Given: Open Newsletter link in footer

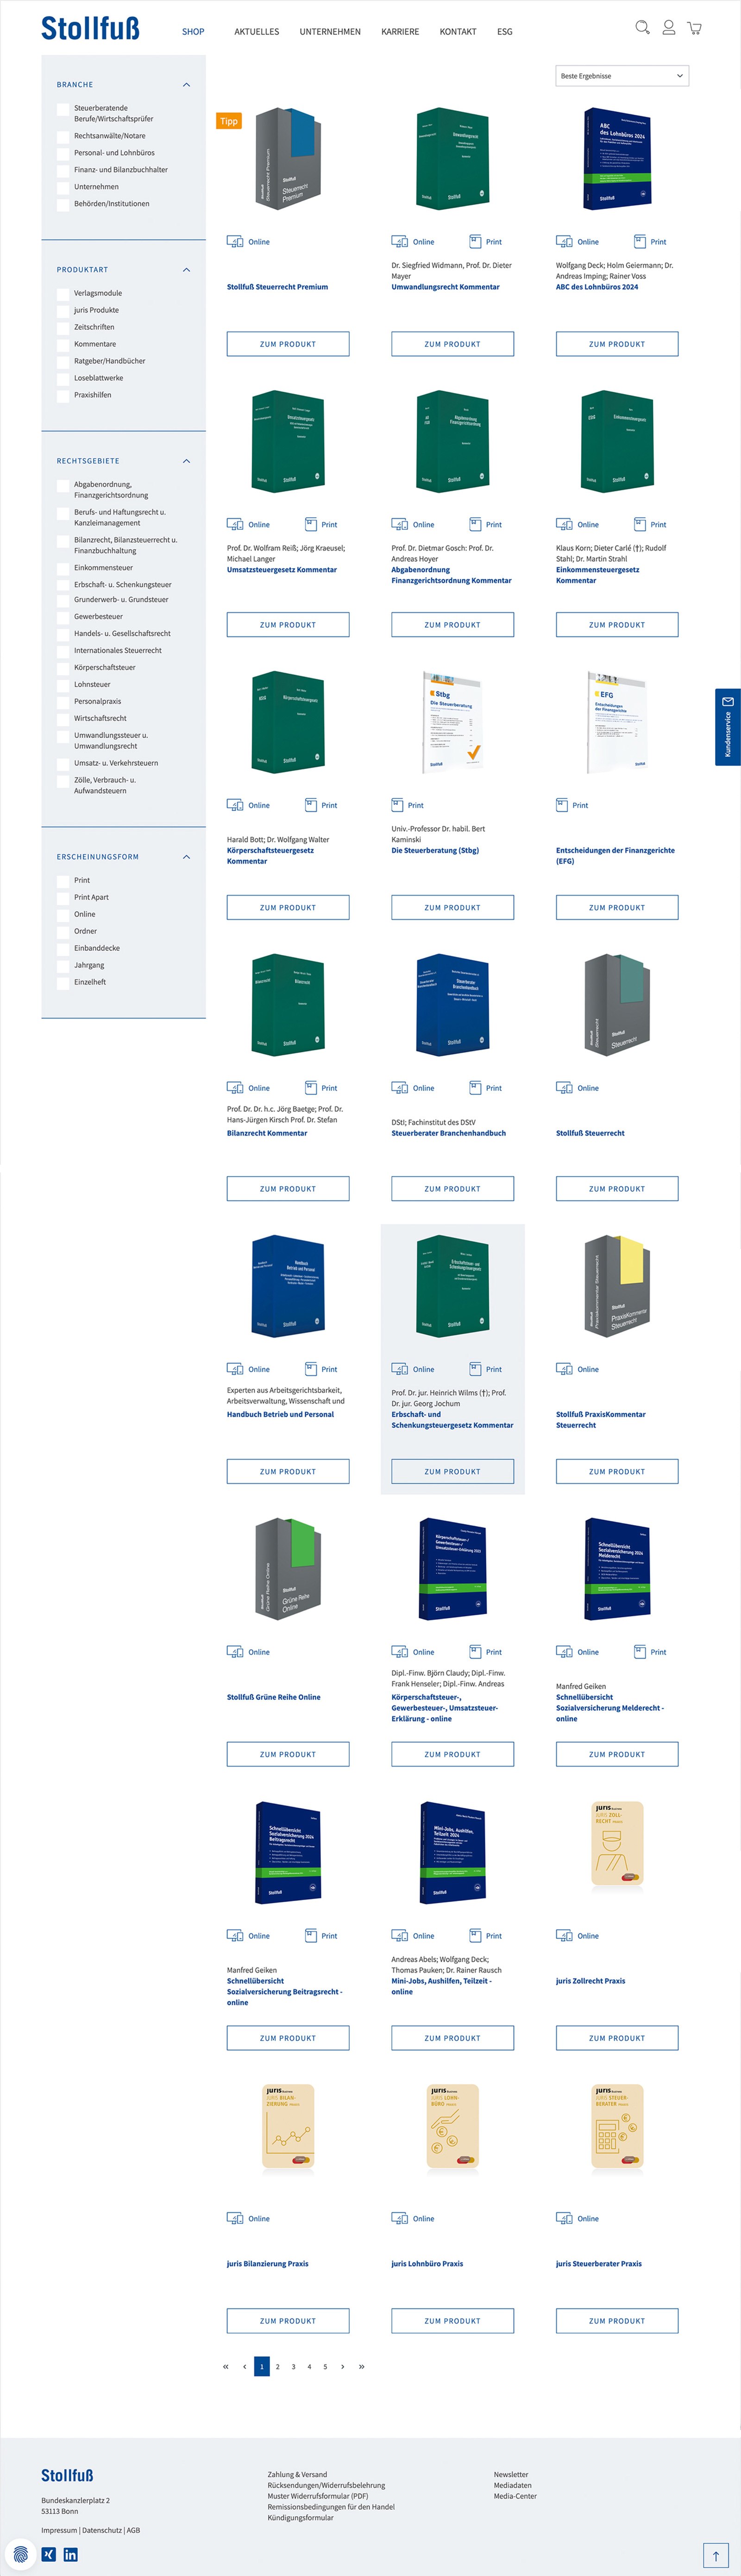Looking at the screenshot, I should click(x=511, y=2474).
